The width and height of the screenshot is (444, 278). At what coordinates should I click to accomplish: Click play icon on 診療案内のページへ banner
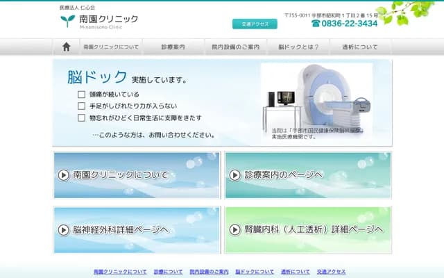point(234,175)
